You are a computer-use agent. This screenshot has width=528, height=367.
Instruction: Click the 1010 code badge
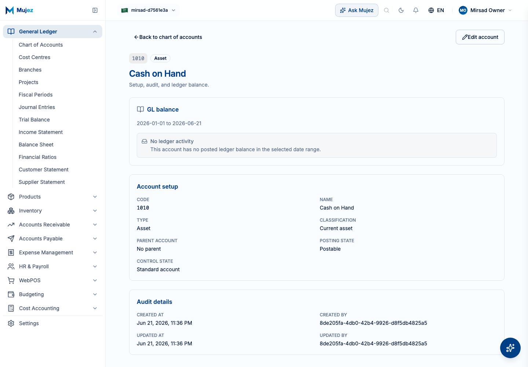(138, 58)
